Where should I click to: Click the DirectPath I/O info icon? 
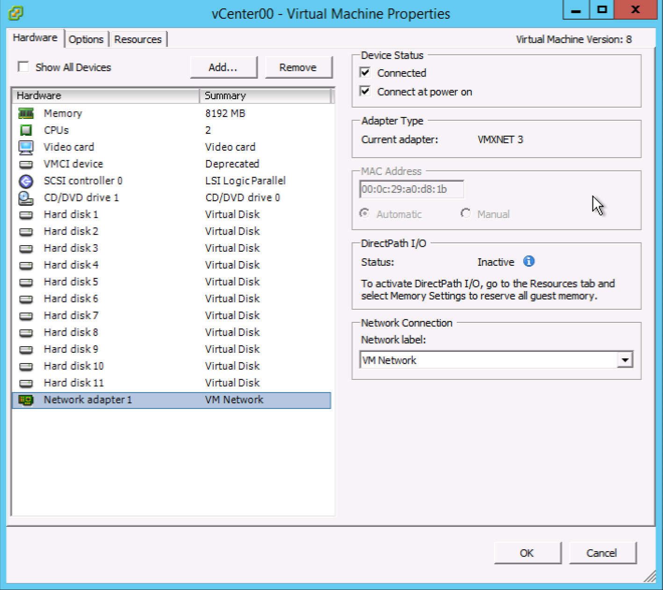click(529, 262)
